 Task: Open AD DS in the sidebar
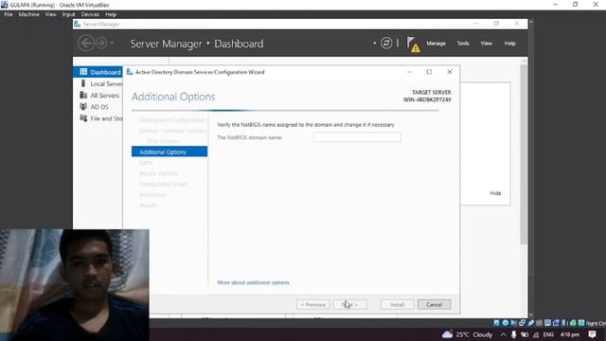(x=94, y=107)
